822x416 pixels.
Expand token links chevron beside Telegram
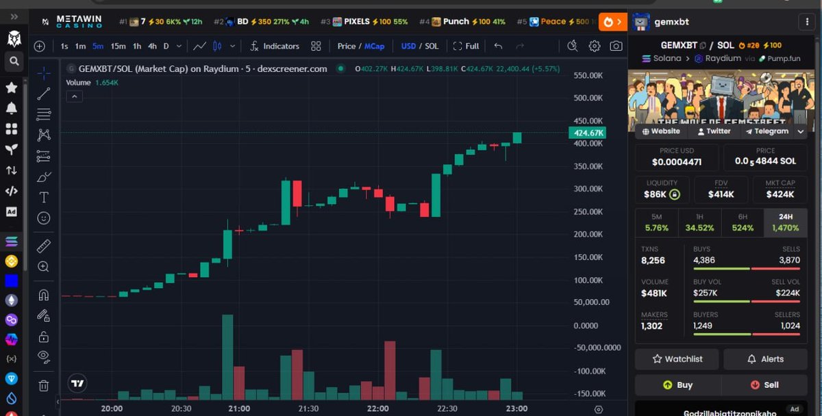[x=800, y=132]
